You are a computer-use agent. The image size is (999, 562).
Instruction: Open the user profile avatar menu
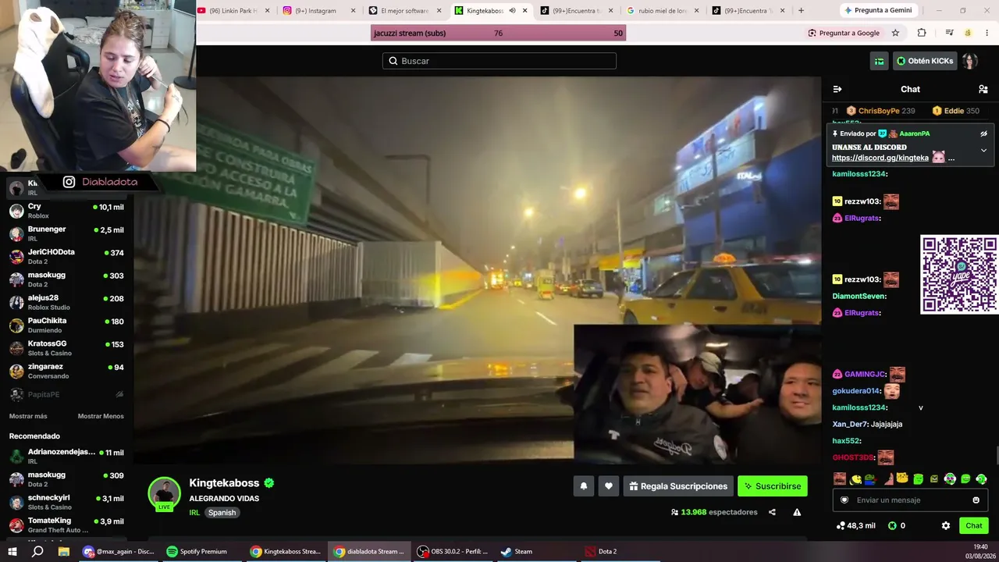pyautogui.click(x=969, y=61)
